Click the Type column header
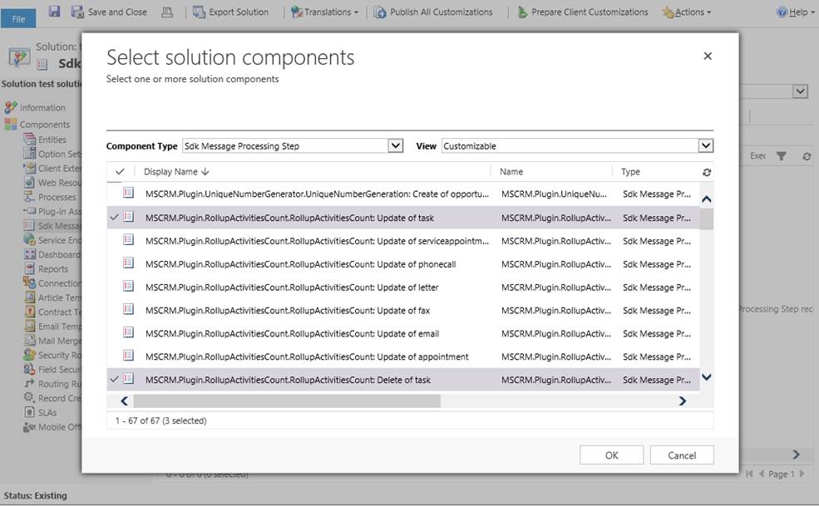The image size is (819, 506). click(630, 171)
